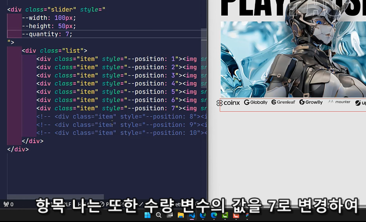Open the red recorder taskbar icon
Image resolution: width=366 pixels, height=222 pixels.
[236, 215]
